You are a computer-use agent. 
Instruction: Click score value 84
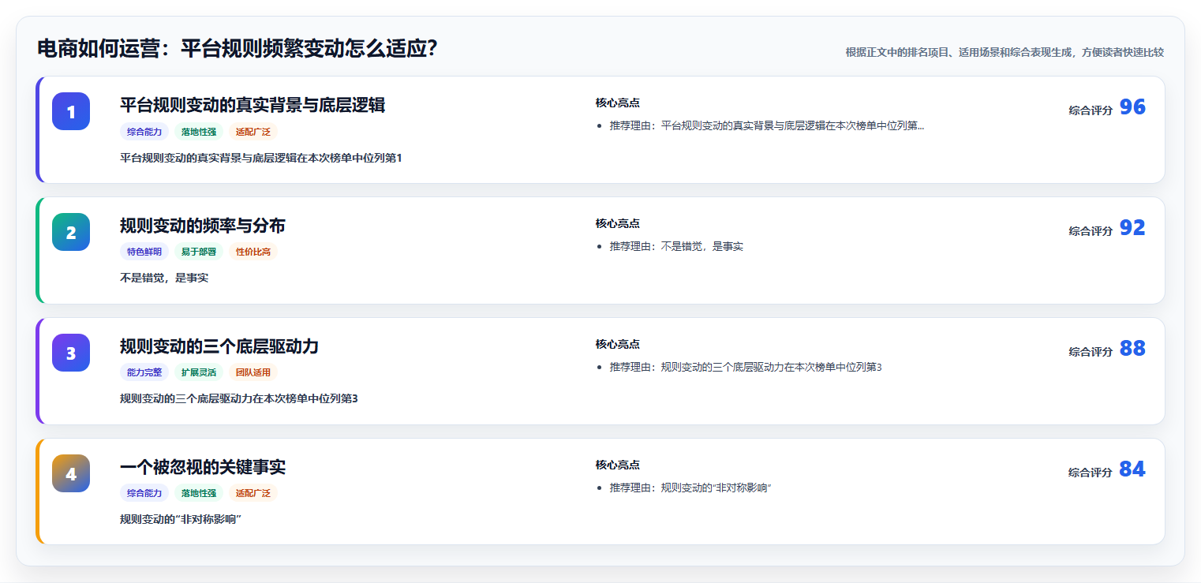click(x=1132, y=469)
